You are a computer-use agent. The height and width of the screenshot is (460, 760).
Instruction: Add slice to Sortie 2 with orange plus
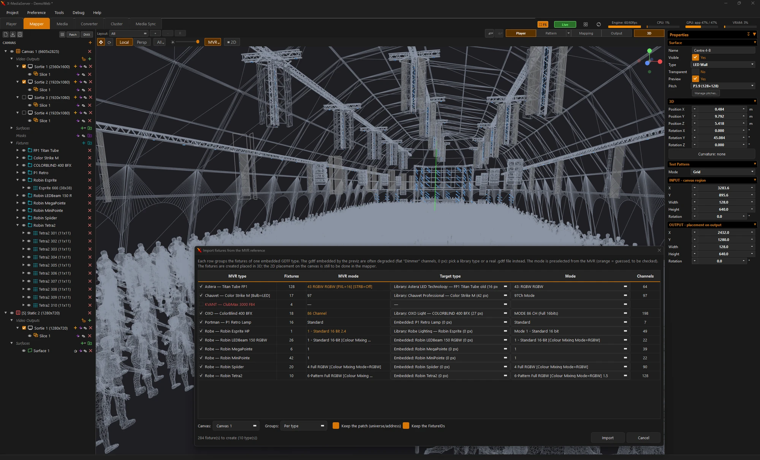[75, 82]
